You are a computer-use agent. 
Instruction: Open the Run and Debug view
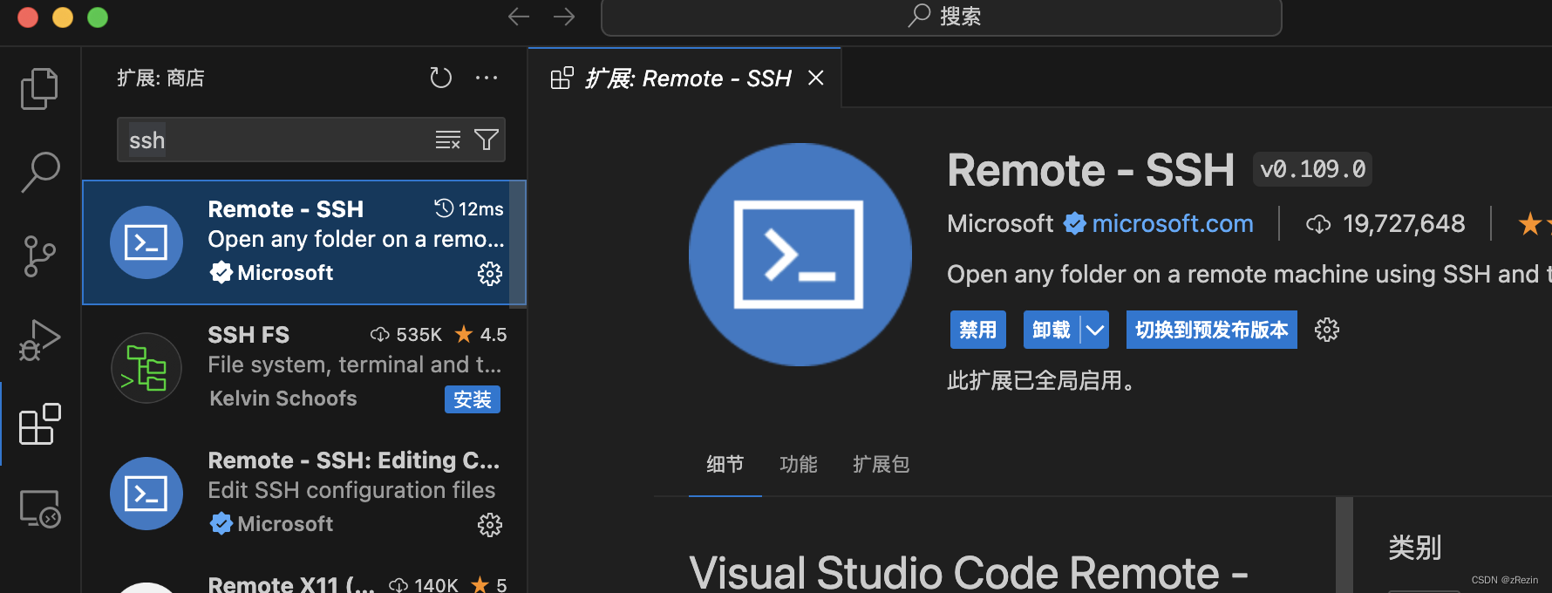click(39, 340)
